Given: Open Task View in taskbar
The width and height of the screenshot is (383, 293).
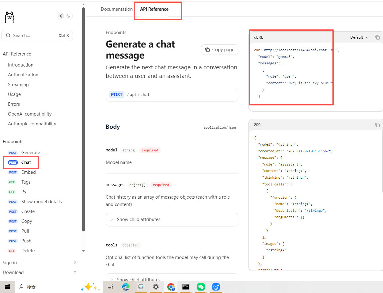Looking at the screenshot, I should point(110,287).
